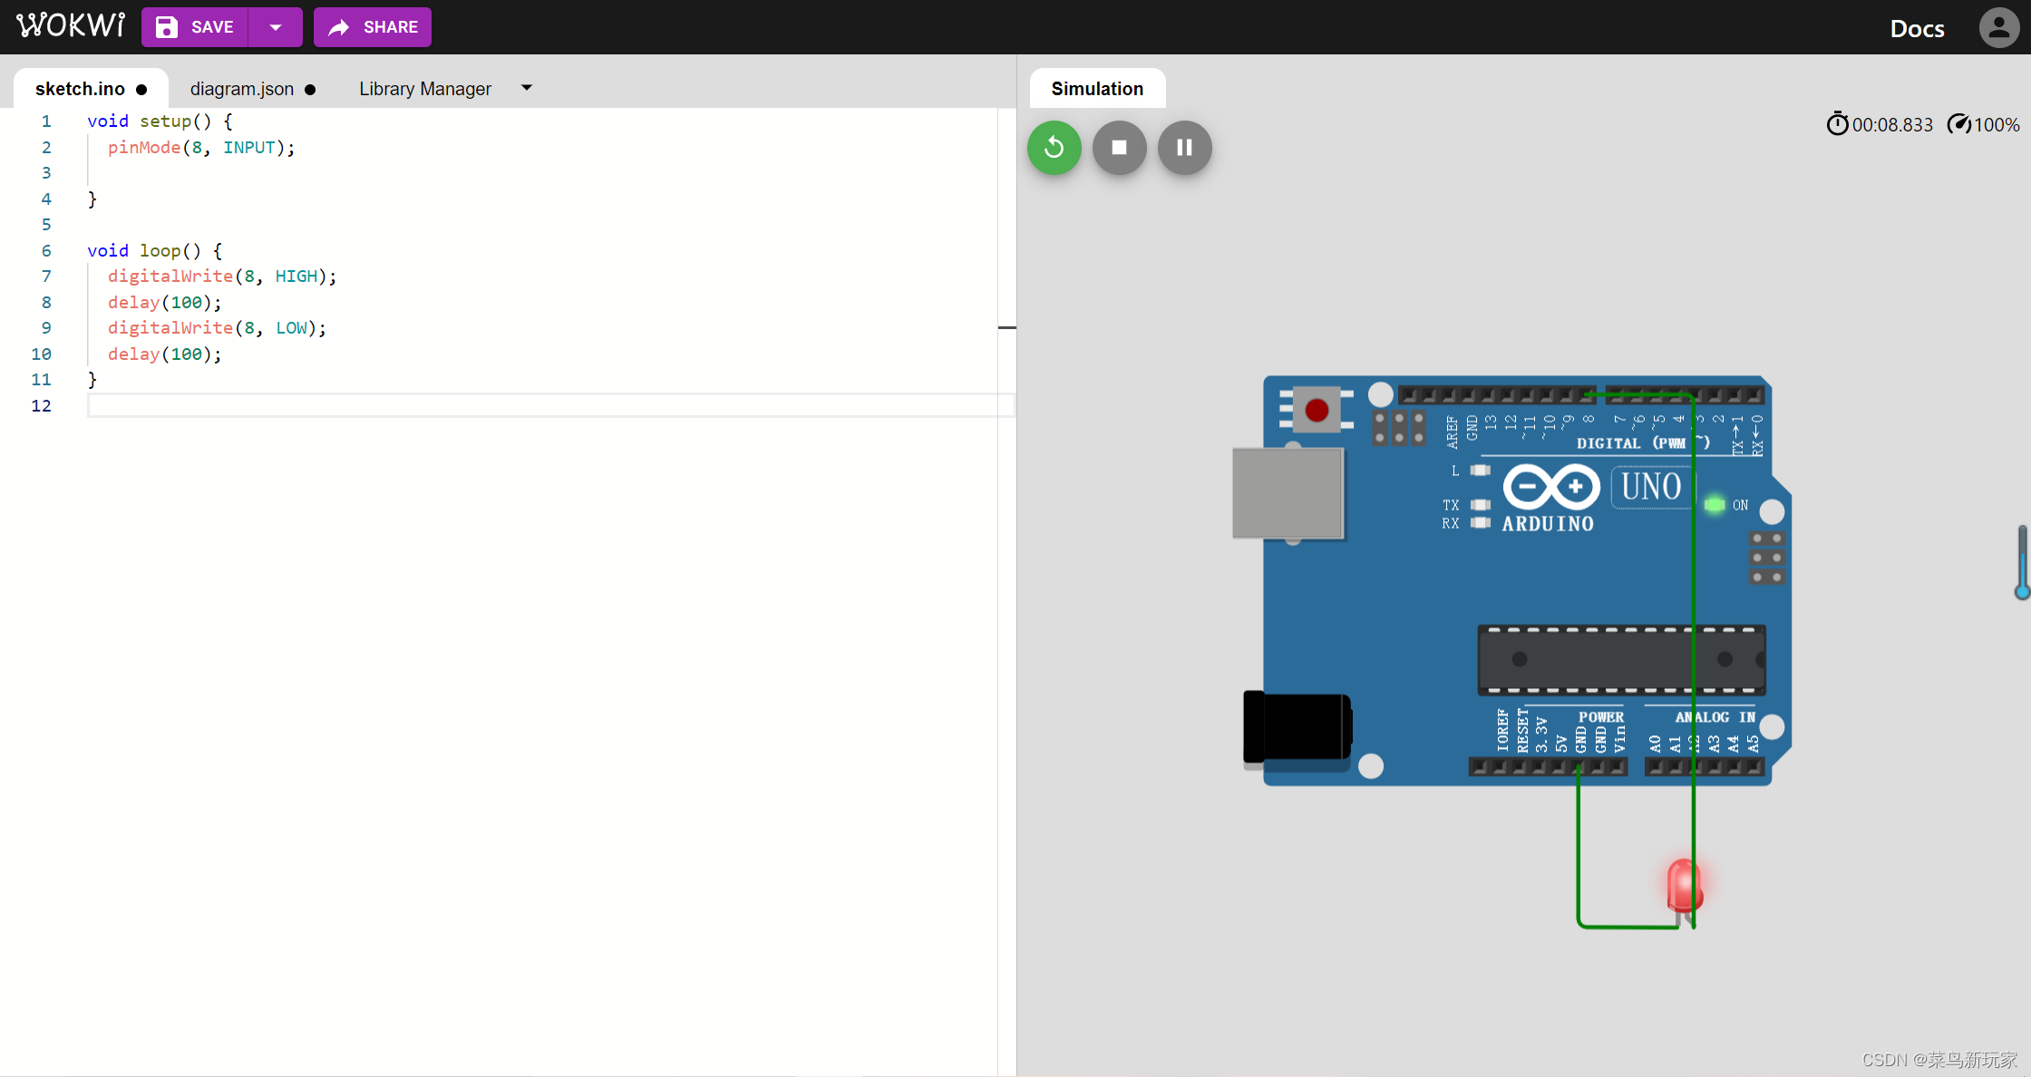Expand the editor tabs dropdown arrow
This screenshot has height=1077, width=2031.
(x=527, y=88)
